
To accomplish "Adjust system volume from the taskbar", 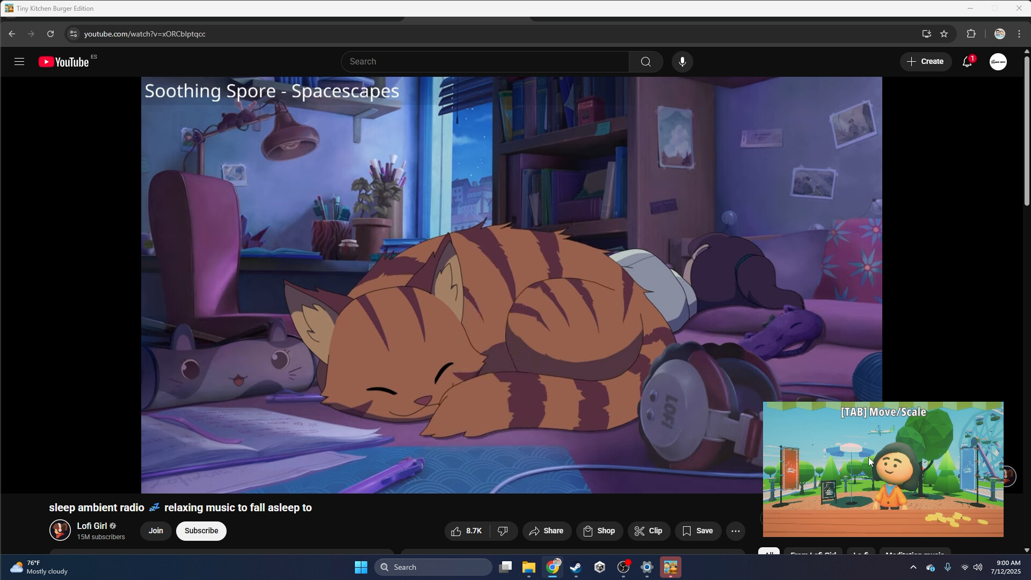I will tap(978, 567).
